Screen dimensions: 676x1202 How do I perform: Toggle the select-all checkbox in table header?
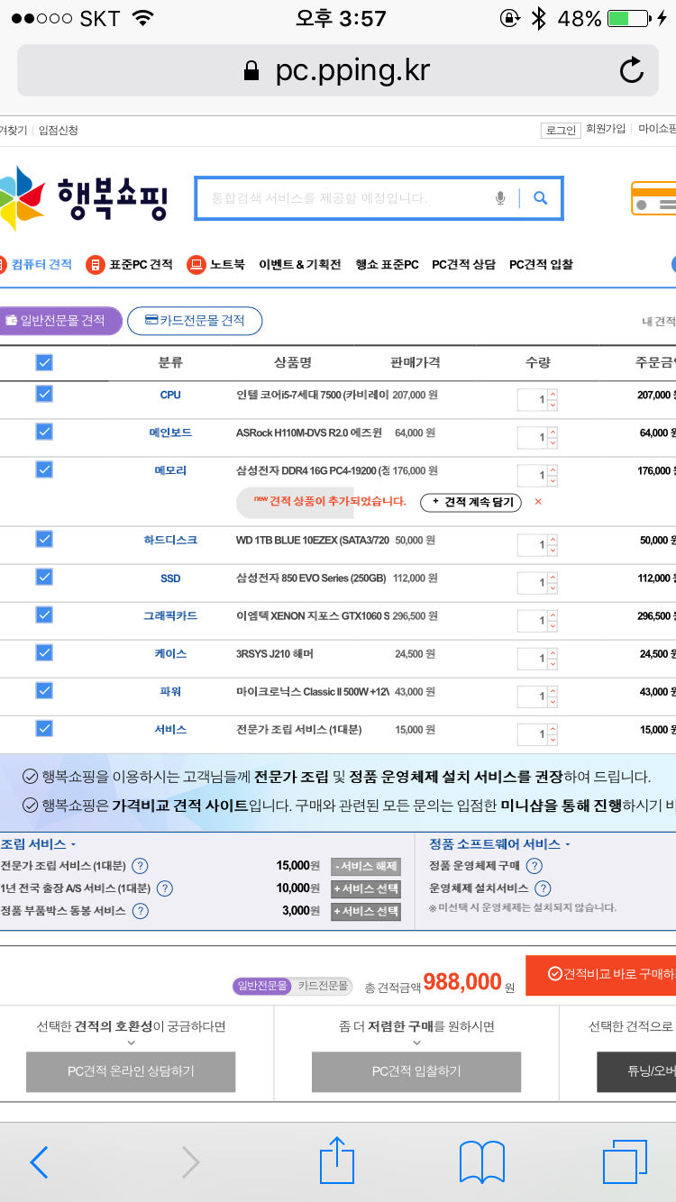pyautogui.click(x=44, y=362)
